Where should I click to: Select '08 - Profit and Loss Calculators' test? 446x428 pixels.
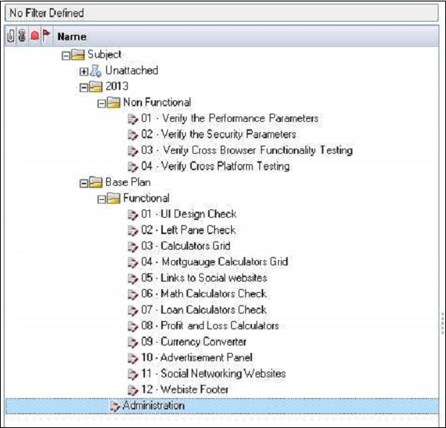click(210, 325)
